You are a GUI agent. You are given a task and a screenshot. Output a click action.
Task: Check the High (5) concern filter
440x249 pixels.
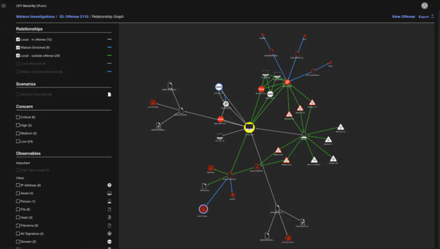tap(18, 125)
